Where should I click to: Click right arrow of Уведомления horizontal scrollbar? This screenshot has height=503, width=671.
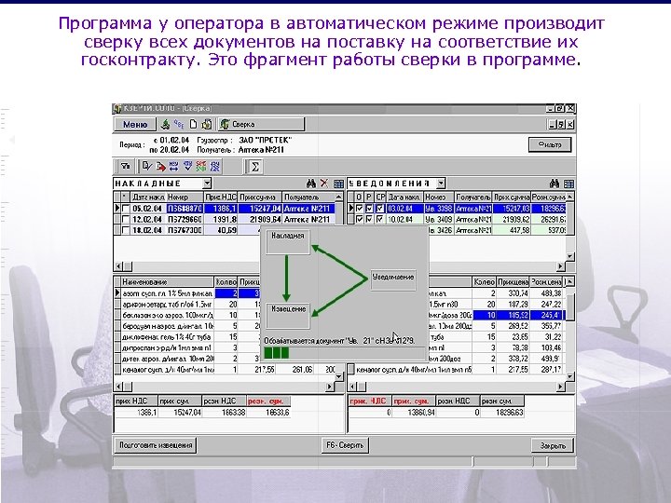coord(561,266)
